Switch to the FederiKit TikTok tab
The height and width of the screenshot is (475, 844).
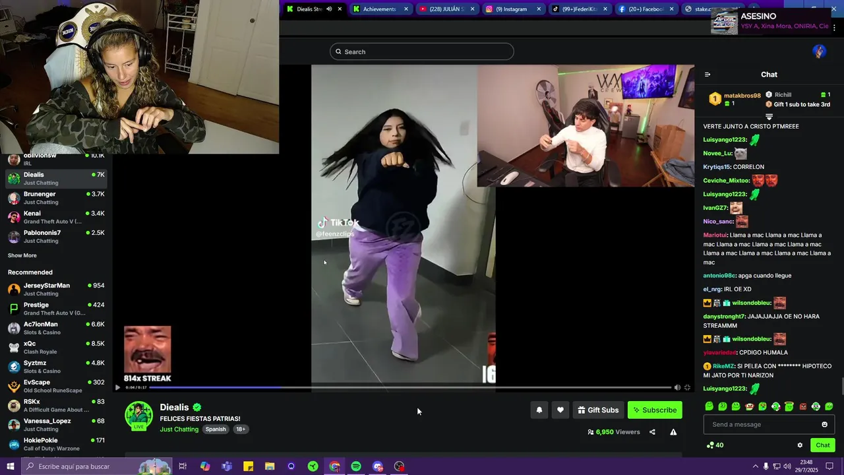click(580, 9)
